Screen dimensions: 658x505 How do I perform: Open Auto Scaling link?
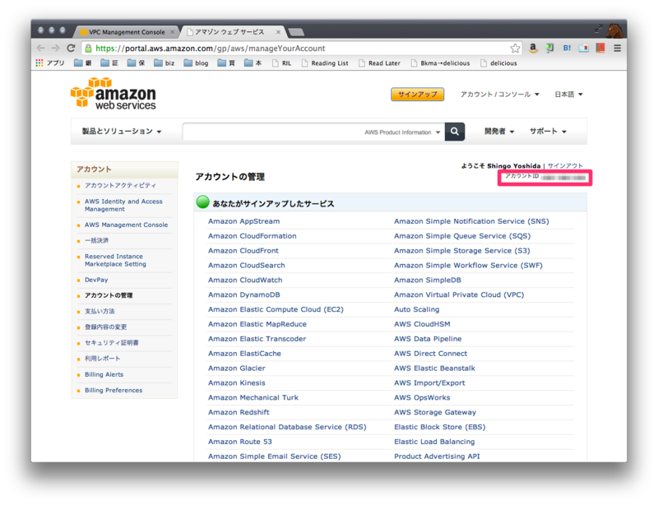[417, 309]
